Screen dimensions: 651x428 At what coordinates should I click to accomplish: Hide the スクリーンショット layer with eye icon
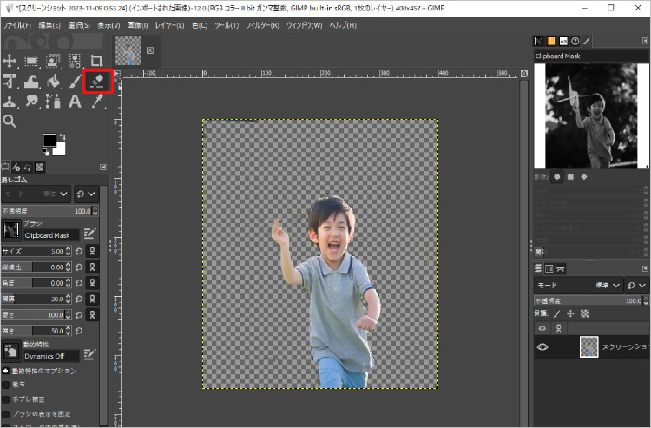[x=542, y=346]
